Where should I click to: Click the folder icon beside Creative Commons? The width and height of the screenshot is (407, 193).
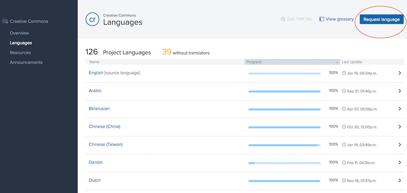pos(5,21)
